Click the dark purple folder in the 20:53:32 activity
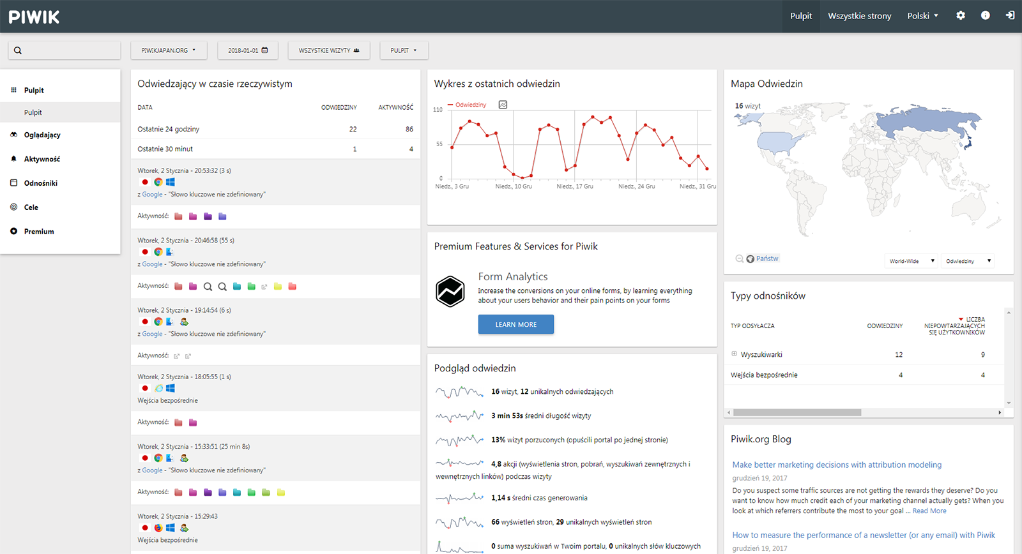This screenshot has height=554, width=1022. point(208,216)
